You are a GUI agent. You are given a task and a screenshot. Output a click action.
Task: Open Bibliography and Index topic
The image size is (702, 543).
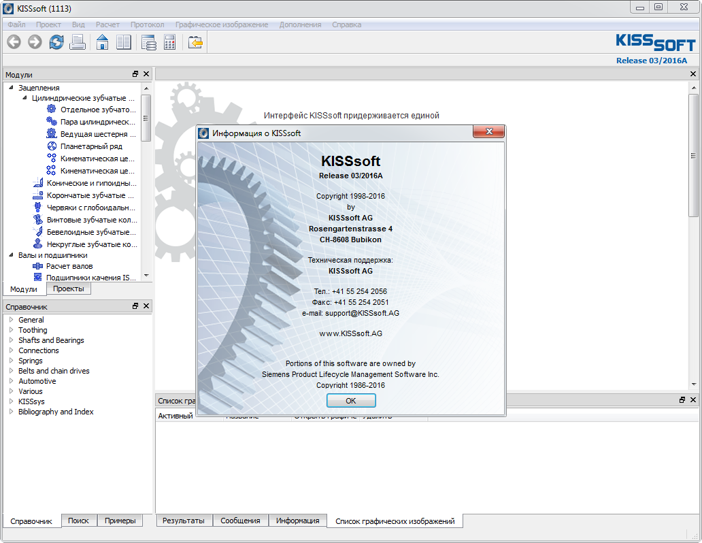[x=56, y=411]
